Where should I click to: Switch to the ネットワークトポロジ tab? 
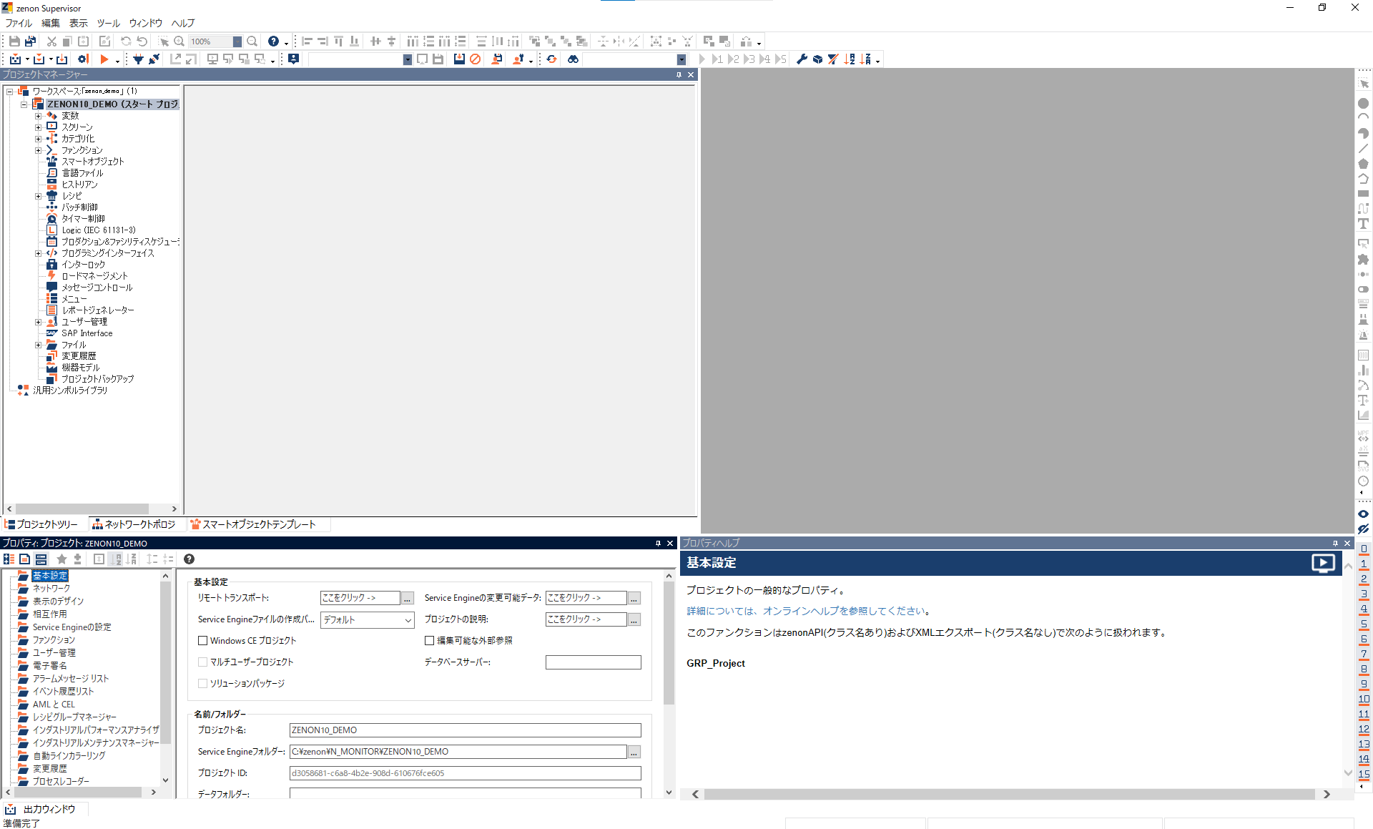tap(134, 524)
